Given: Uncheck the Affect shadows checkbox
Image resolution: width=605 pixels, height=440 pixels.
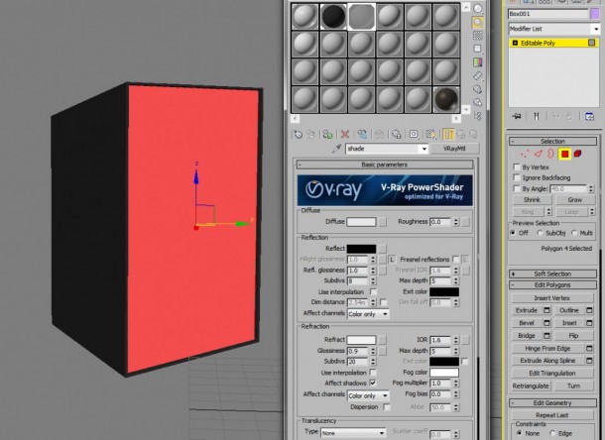Looking at the screenshot, I should (x=373, y=383).
